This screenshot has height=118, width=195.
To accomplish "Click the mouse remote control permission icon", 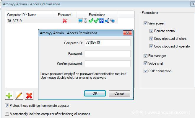I will pos(85,21).
